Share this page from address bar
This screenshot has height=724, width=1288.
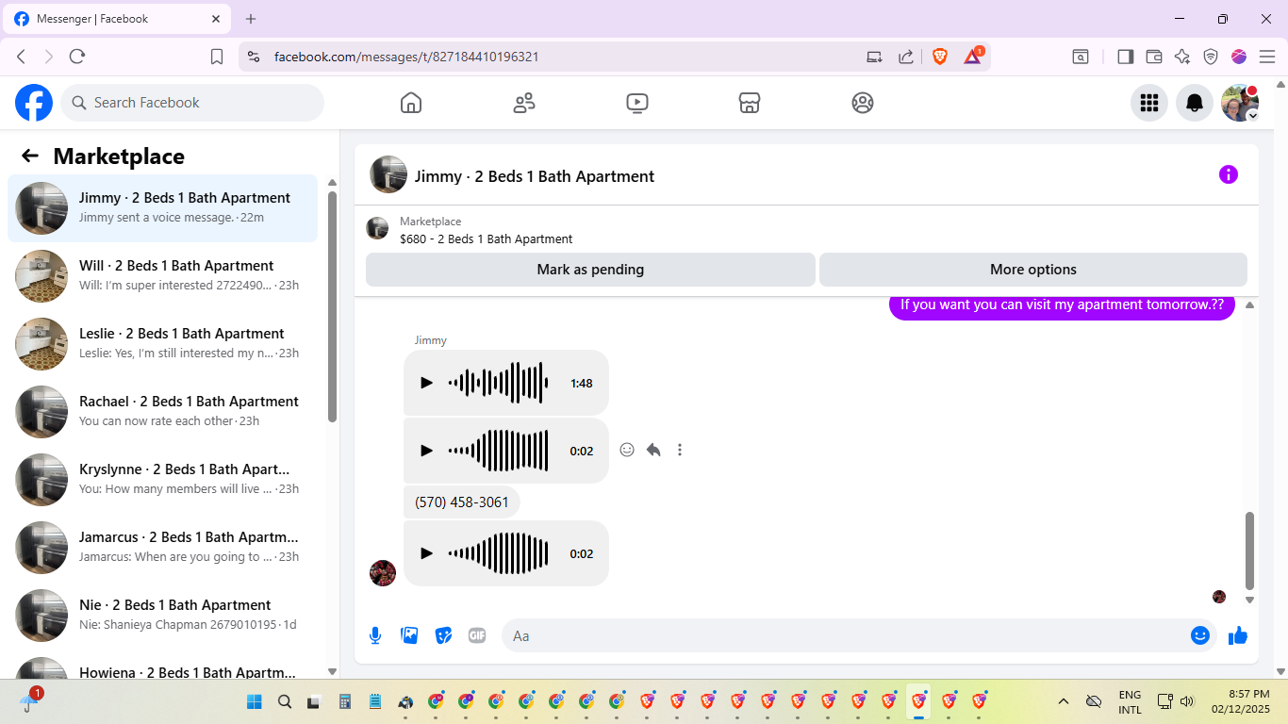coord(906,57)
